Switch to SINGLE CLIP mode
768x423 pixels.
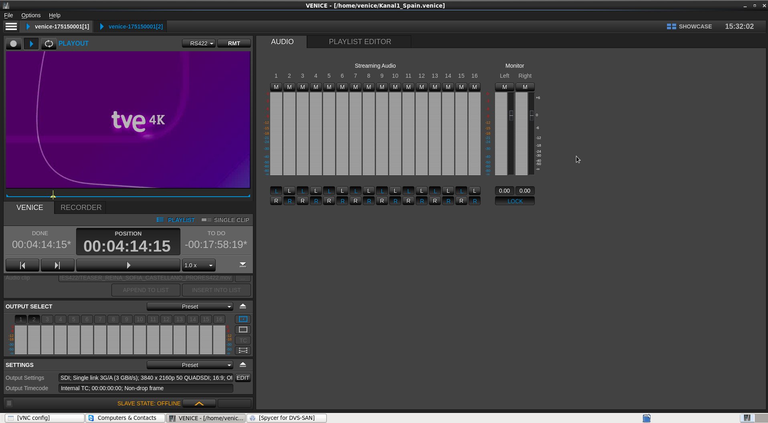click(225, 220)
